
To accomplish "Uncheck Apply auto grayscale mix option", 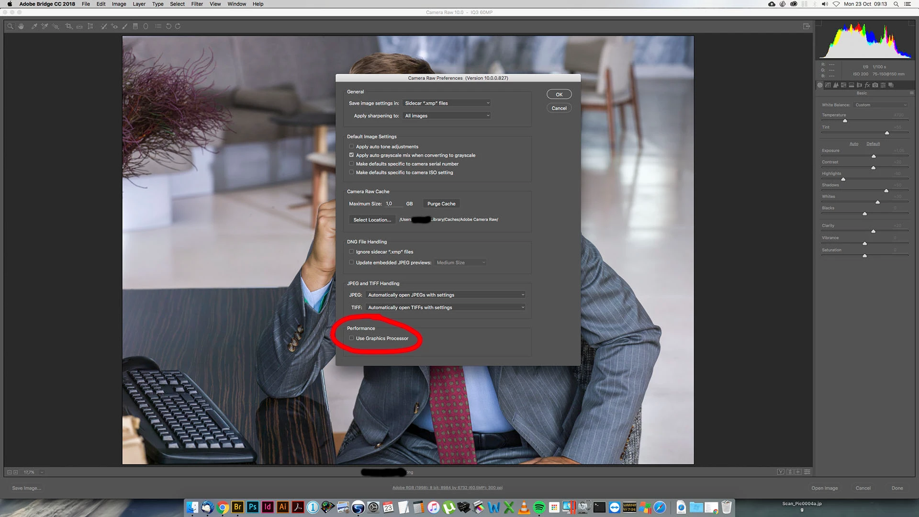I will point(351,155).
